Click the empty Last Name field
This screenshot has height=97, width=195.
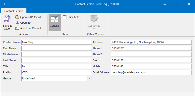point(56,60)
